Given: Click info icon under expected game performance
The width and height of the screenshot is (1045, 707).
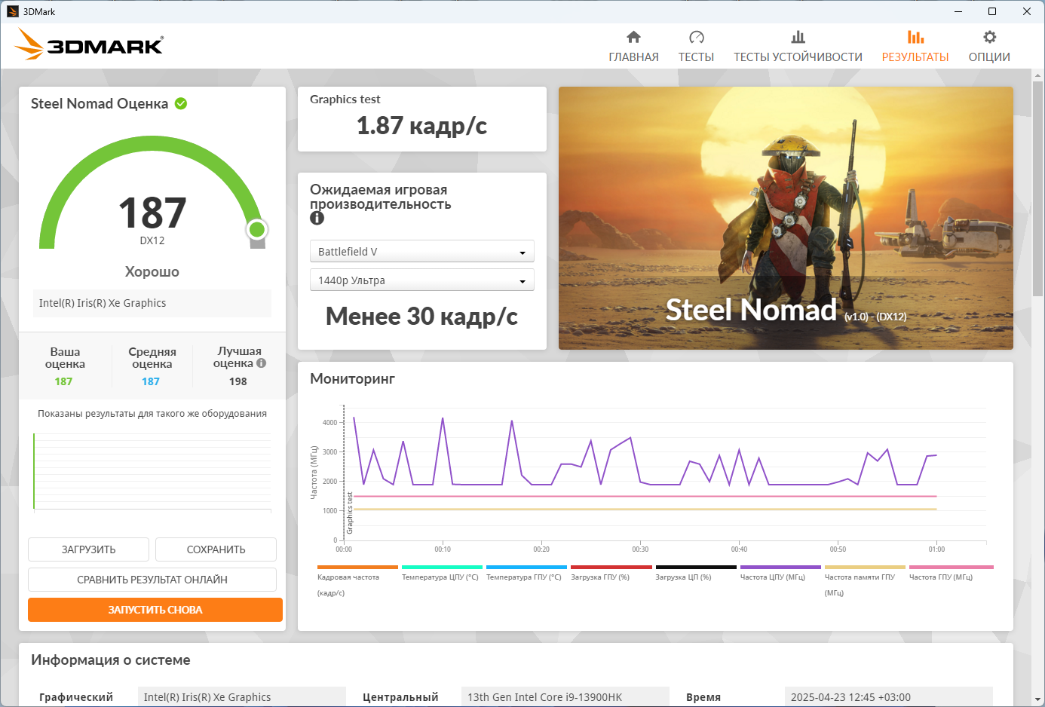Looking at the screenshot, I should [x=317, y=218].
